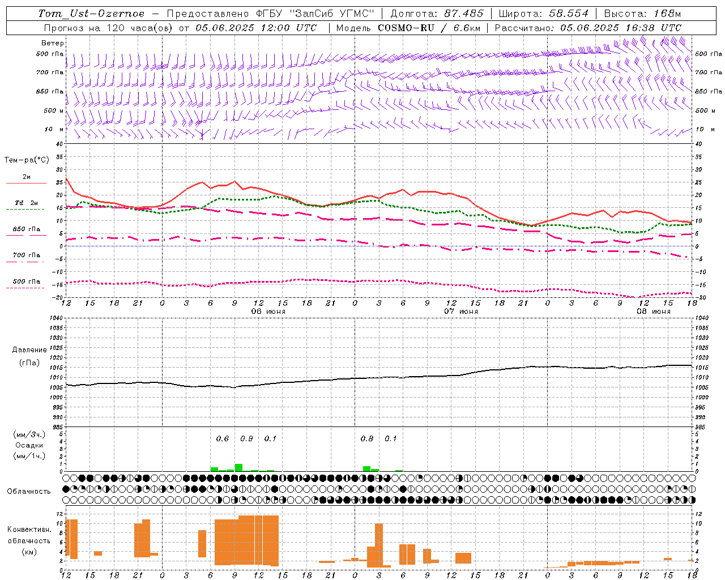The height and width of the screenshot is (580, 725).
Task: Click the Тем-ра(°C) temperature panel label
Action: (x=27, y=160)
